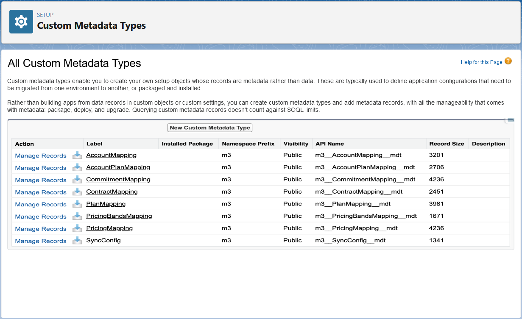
Task: Click the download icon for AccountMapping
Action: point(77,155)
